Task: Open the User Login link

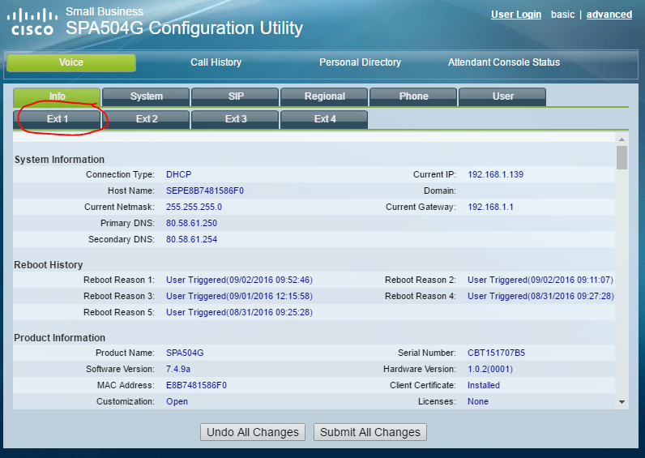Action: [516, 15]
